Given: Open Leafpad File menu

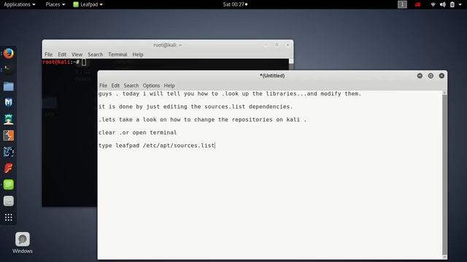Looking at the screenshot, I should (104, 86).
